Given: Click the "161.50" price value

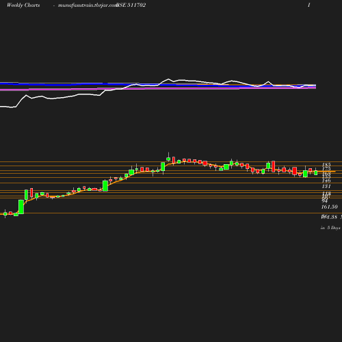Looking at the screenshot, I should pyautogui.click(x=330, y=207).
